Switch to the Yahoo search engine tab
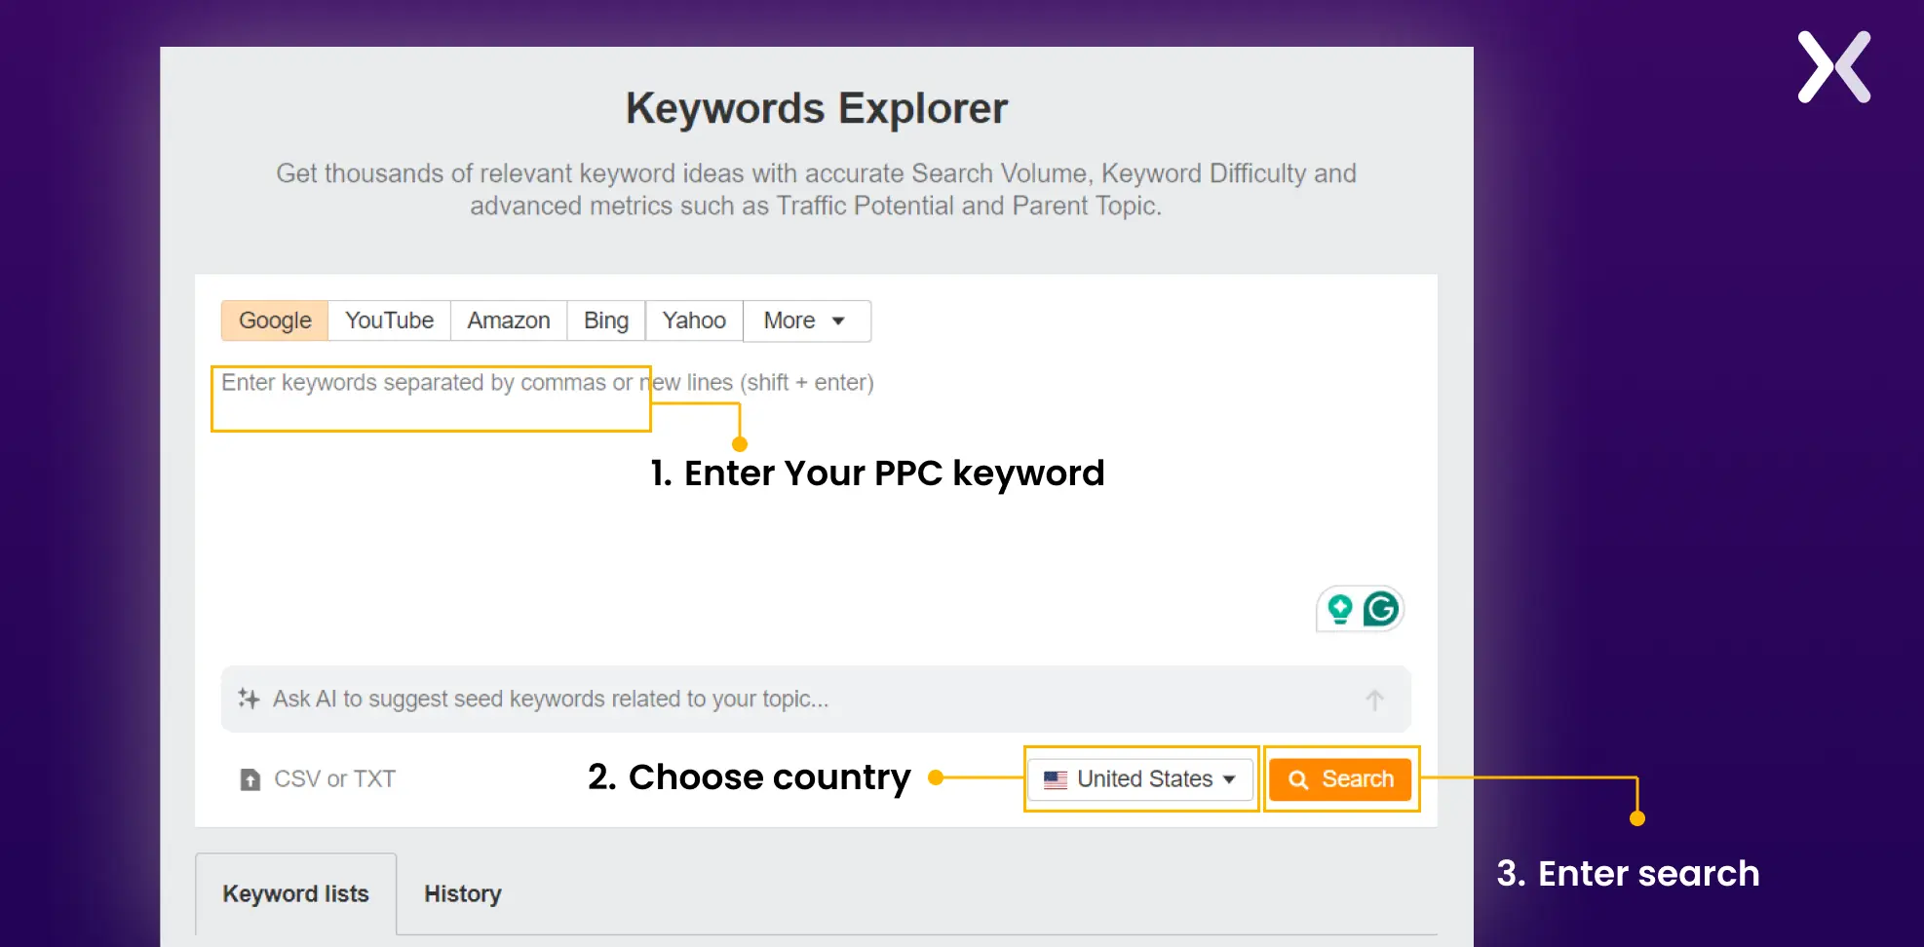Screen dimensions: 1924x947 694,321
